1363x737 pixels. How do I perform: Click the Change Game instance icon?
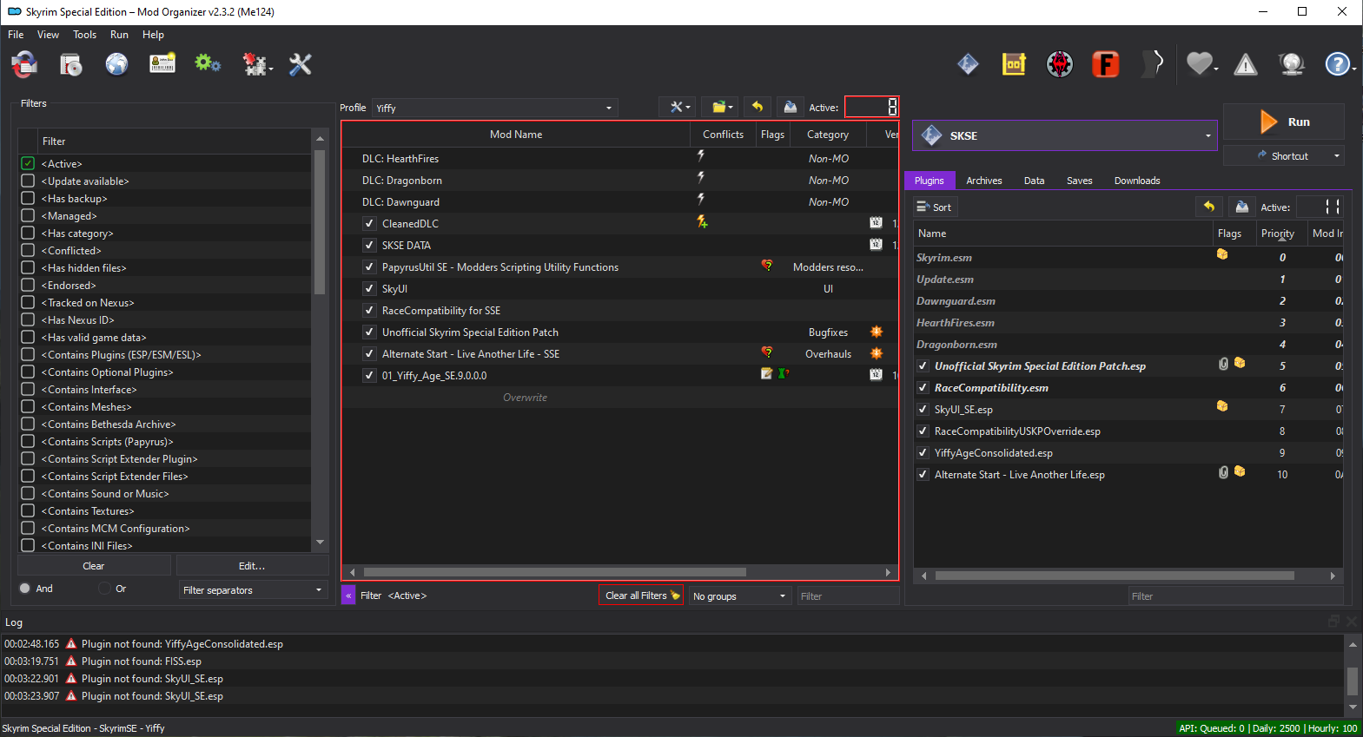pyautogui.click(x=24, y=64)
